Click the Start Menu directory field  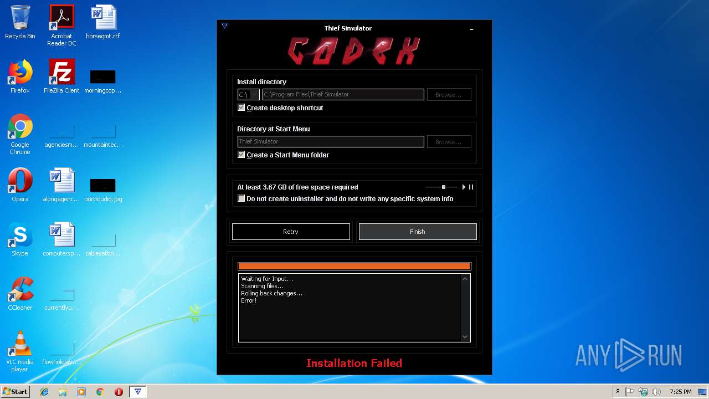click(x=331, y=141)
